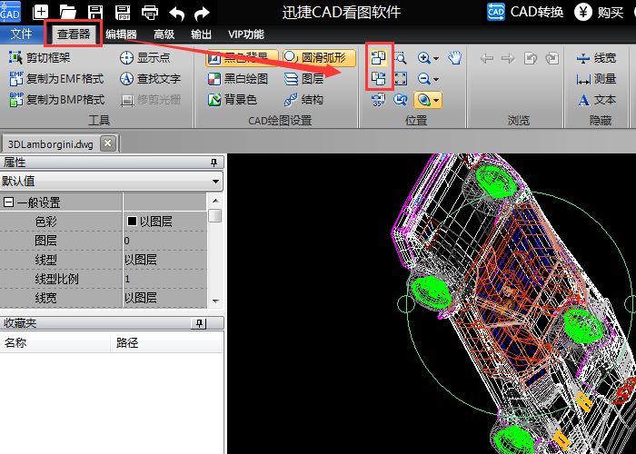Toggle 黑白绘图 black-white drawing
Viewport: 636px width, 454px height.
(x=238, y=78)
